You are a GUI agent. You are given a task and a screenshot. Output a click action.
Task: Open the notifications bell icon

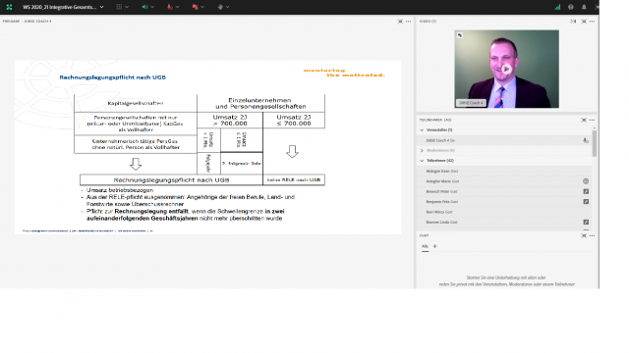(584, 7)
